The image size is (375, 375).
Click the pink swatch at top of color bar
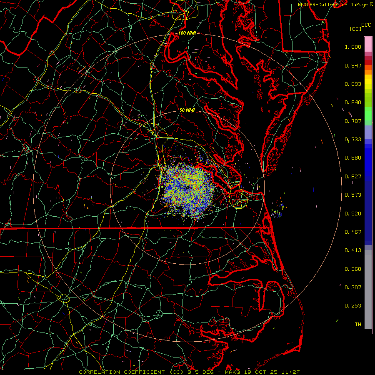pos(368,44)
